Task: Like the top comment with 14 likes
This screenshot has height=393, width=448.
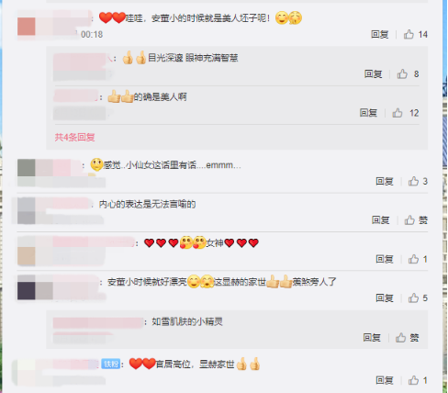Action: (x=409, y=34)
